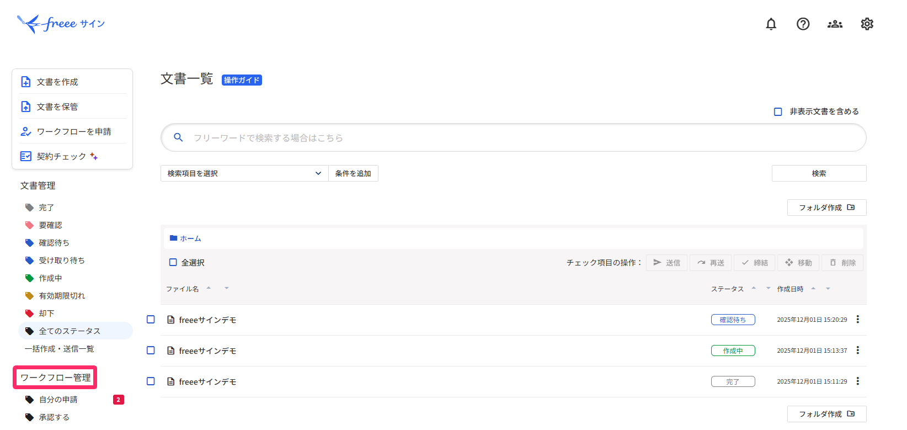Click the 条件を追加 button

pos(353,173)
